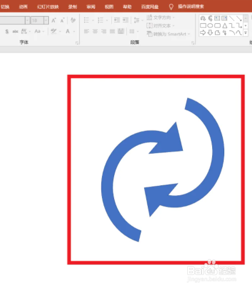Expand bullets dropdown arrow
Screen dimensions: 252x289
93,20
